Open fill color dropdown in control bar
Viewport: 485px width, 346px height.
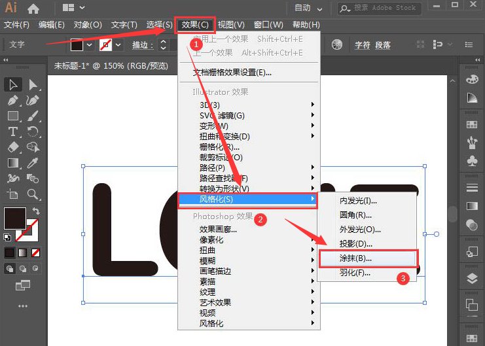click(90, 45)
